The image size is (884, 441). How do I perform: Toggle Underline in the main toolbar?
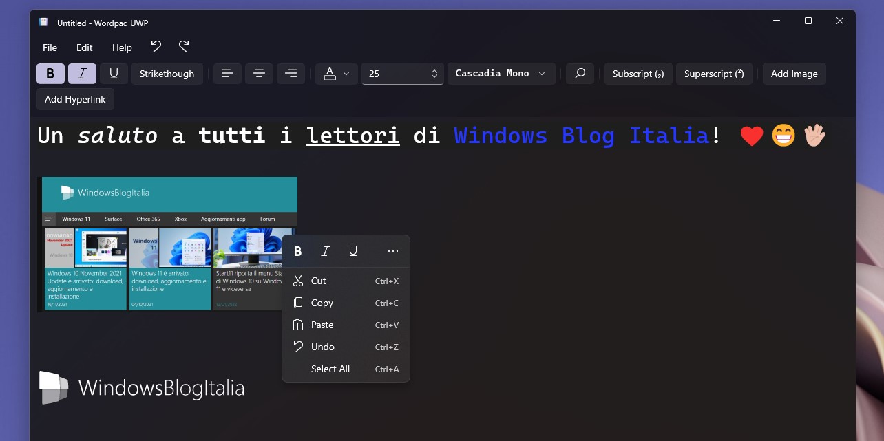114,74
